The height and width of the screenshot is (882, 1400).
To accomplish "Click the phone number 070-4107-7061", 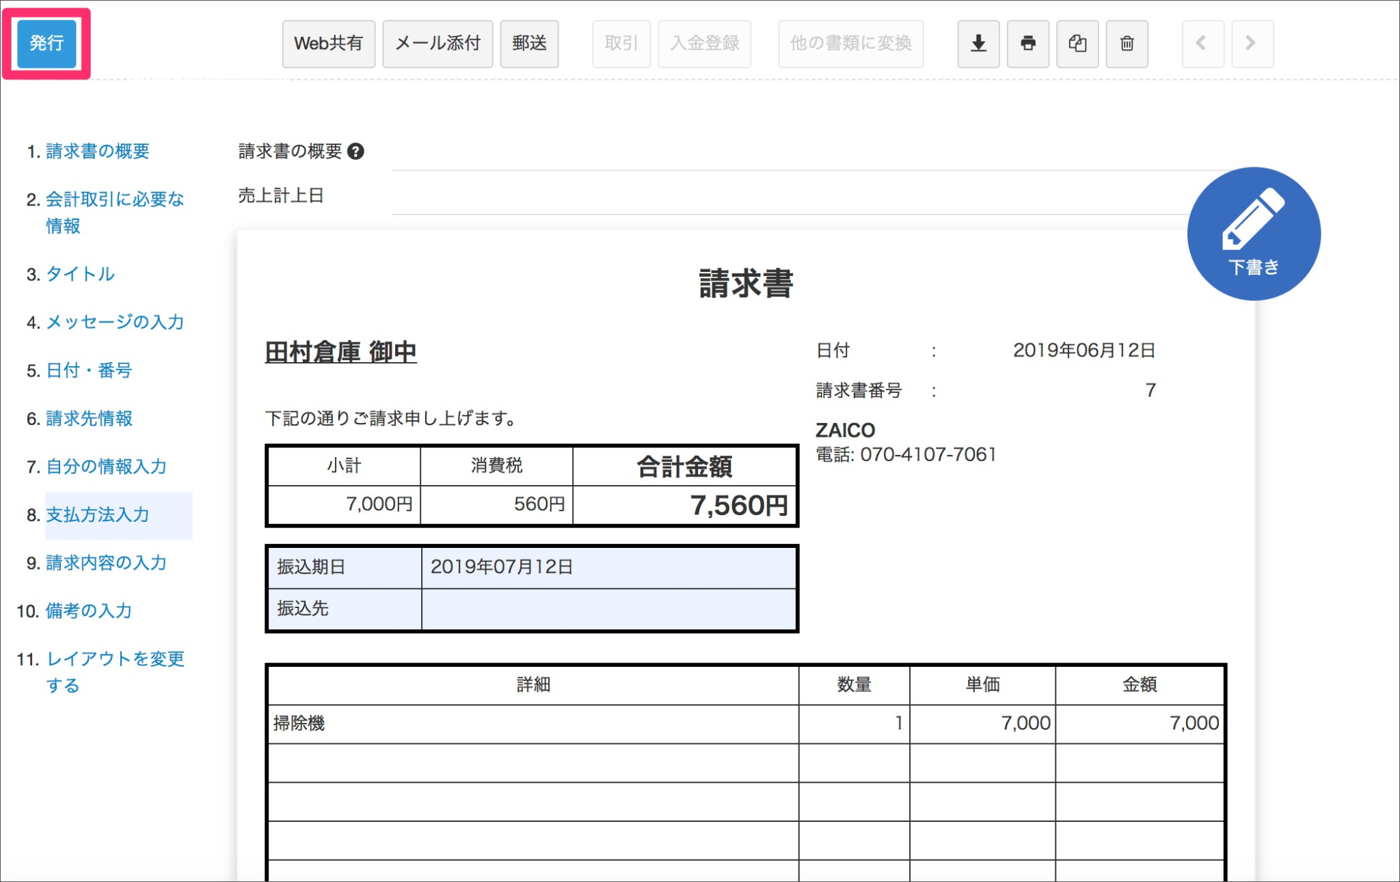I will coord(928,455).
